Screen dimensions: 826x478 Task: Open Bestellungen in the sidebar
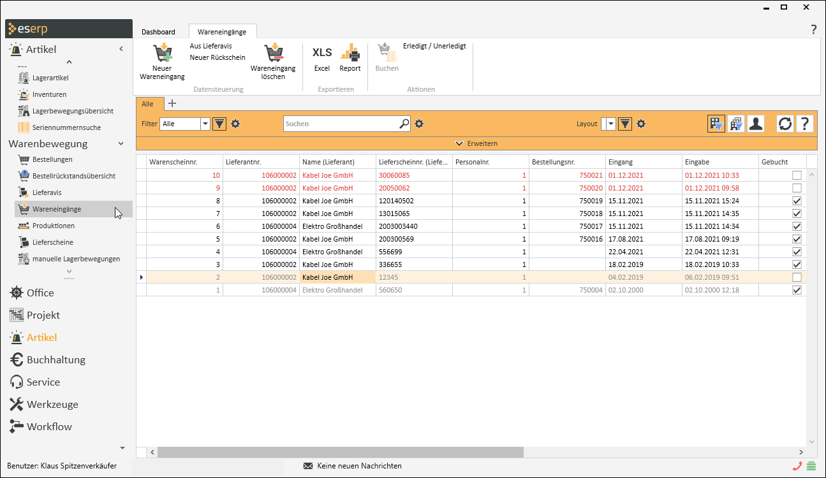pos(52,159)
